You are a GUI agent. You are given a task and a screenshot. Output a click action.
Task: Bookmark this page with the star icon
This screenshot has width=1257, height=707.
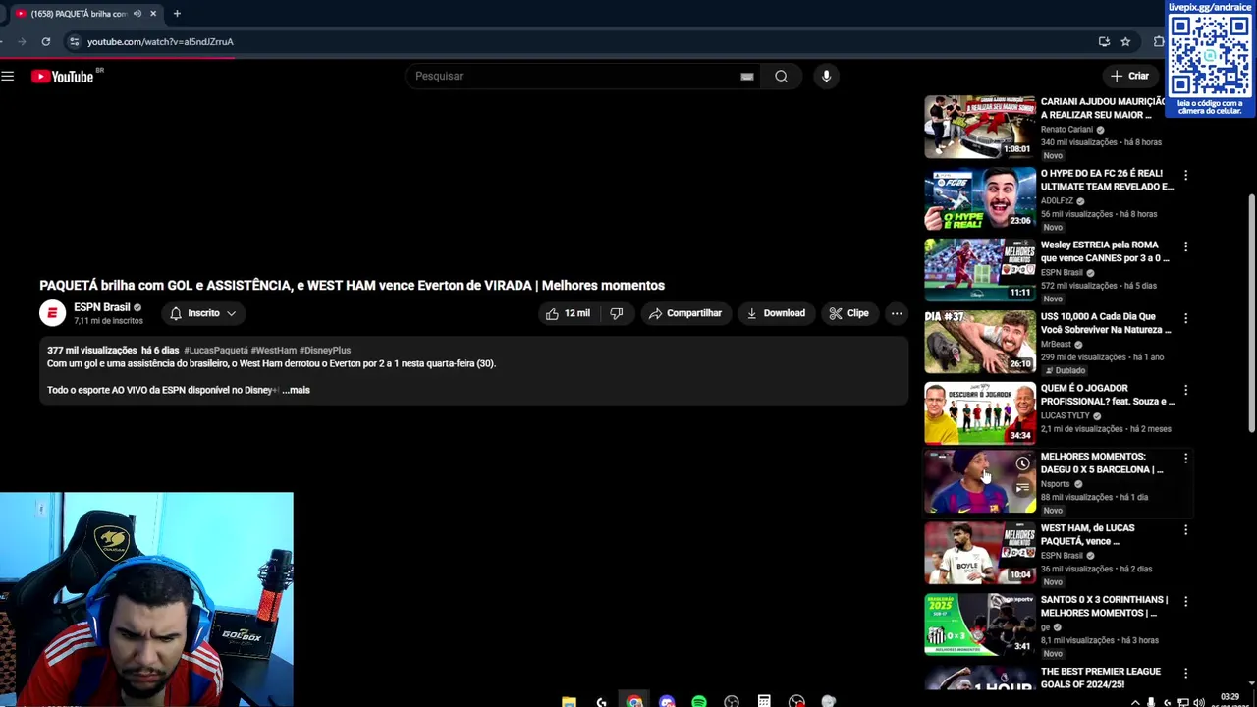(1125, 41)
